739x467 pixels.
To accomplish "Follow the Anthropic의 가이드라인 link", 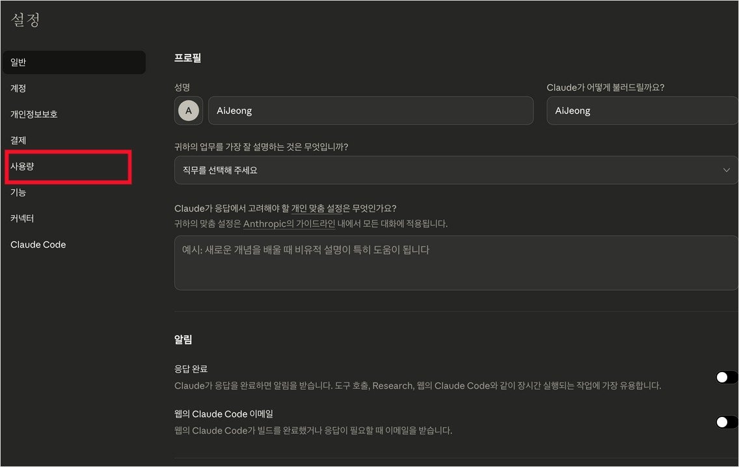I will coord(289,224).
